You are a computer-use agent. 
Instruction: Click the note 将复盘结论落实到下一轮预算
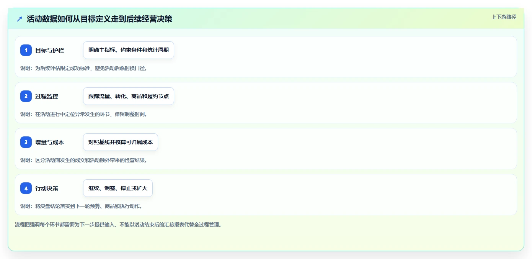pyautogui.click(x=82, y=206)
